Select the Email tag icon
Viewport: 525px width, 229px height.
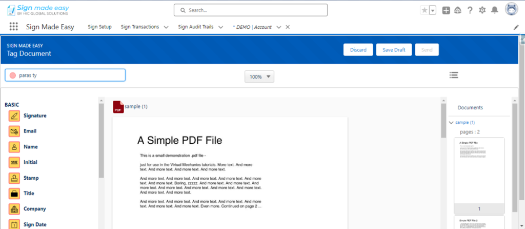pyautogui.click(x=14, y=131)
